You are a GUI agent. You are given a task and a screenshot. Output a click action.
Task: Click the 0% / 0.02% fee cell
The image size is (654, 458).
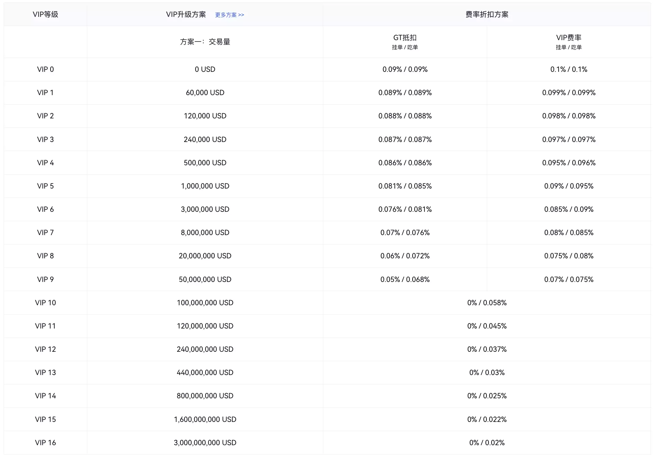click(x=487, y=443)
